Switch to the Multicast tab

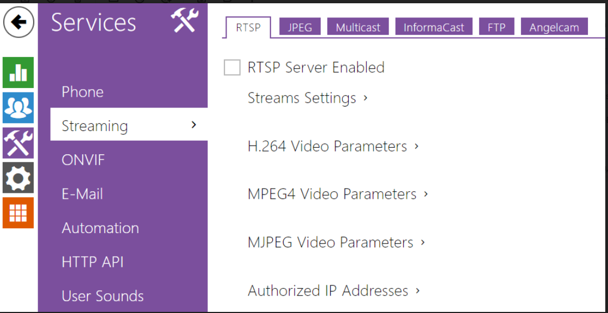pos(358,27)
